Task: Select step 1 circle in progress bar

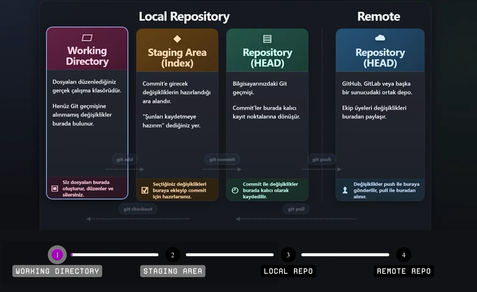Action: point(57,255)
